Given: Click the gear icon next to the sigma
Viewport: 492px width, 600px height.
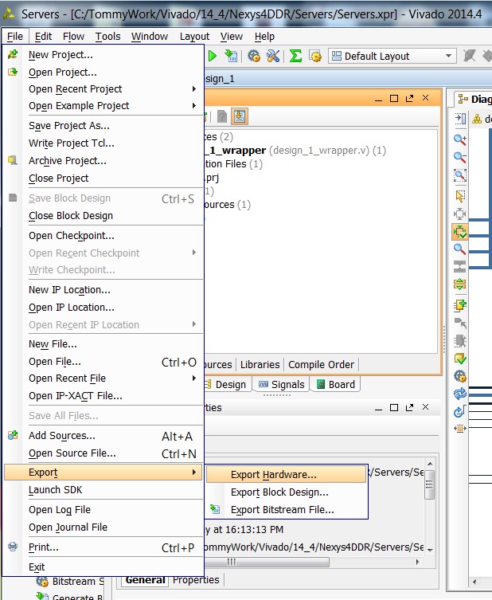Looking at the screenshot, I should (x=315, y=57).
